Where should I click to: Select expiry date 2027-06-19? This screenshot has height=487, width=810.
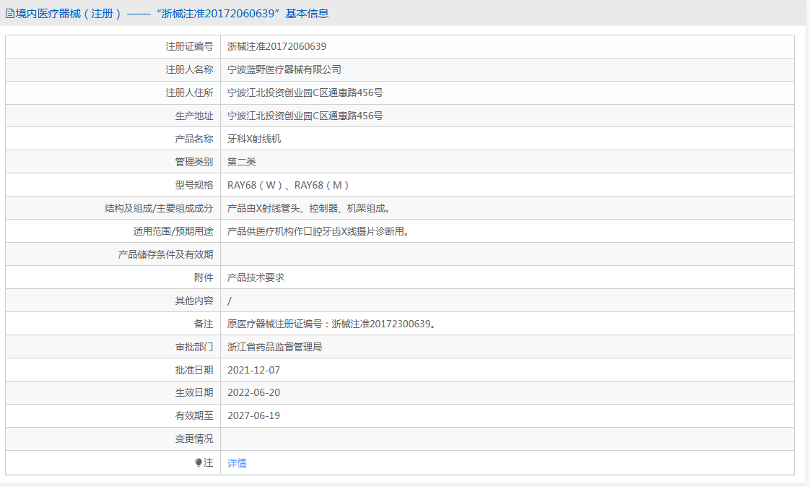[253, 415]
